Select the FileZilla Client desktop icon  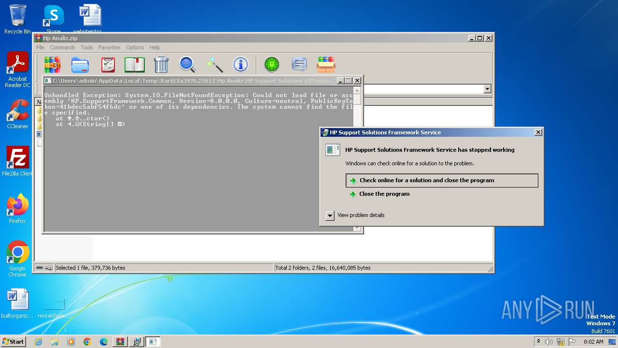coord(17,161)
